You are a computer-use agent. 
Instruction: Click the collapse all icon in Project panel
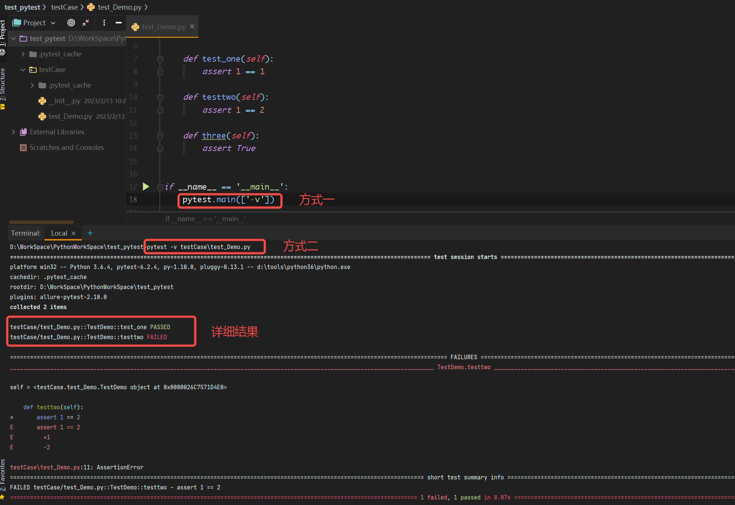(x=86, y=23)
